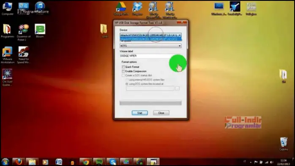This screenshot has height=166, width=295.
Task: Tick the Quick Format checkbox
Action: pos(123,67)
